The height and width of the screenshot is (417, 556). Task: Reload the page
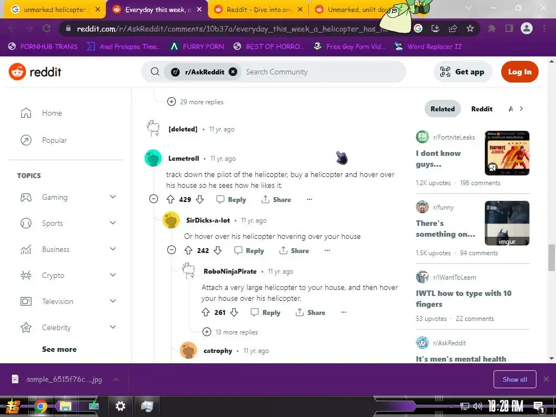pos(47,28)
